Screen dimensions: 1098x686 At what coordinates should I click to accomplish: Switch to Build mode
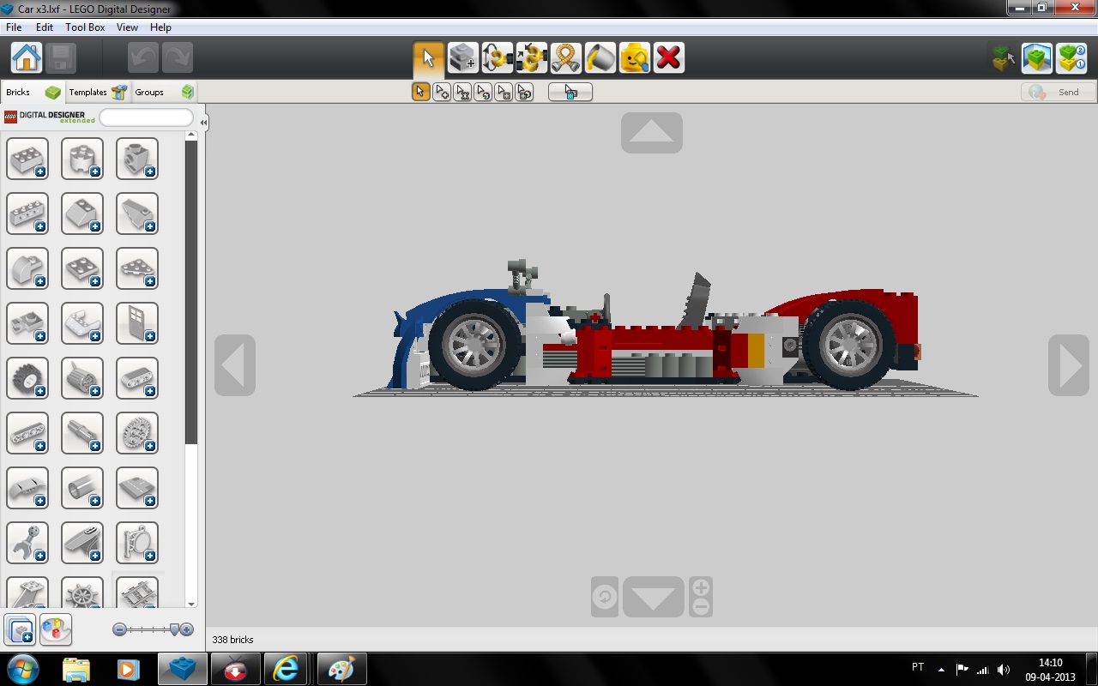pyautogui.click(x=1003, y=57)
